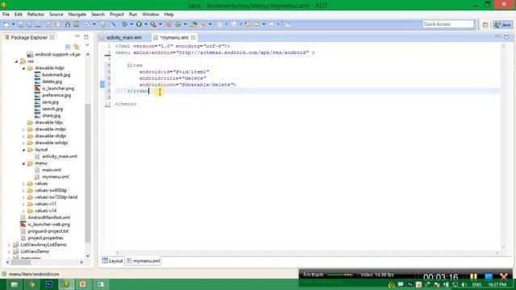Collapse the drawable-hdpi folder
The image size is (516, 290).
[x=23, y=68]
